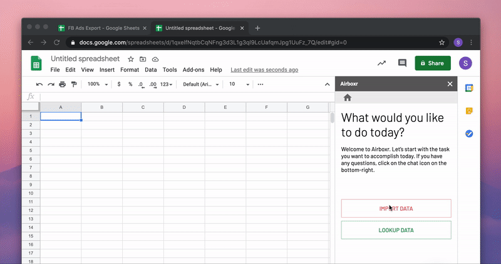Image resolution: width=501 pixels, height=264 pixels.
Task: Open the Default (Arial) font dropdown
Action: pos(201,84)
